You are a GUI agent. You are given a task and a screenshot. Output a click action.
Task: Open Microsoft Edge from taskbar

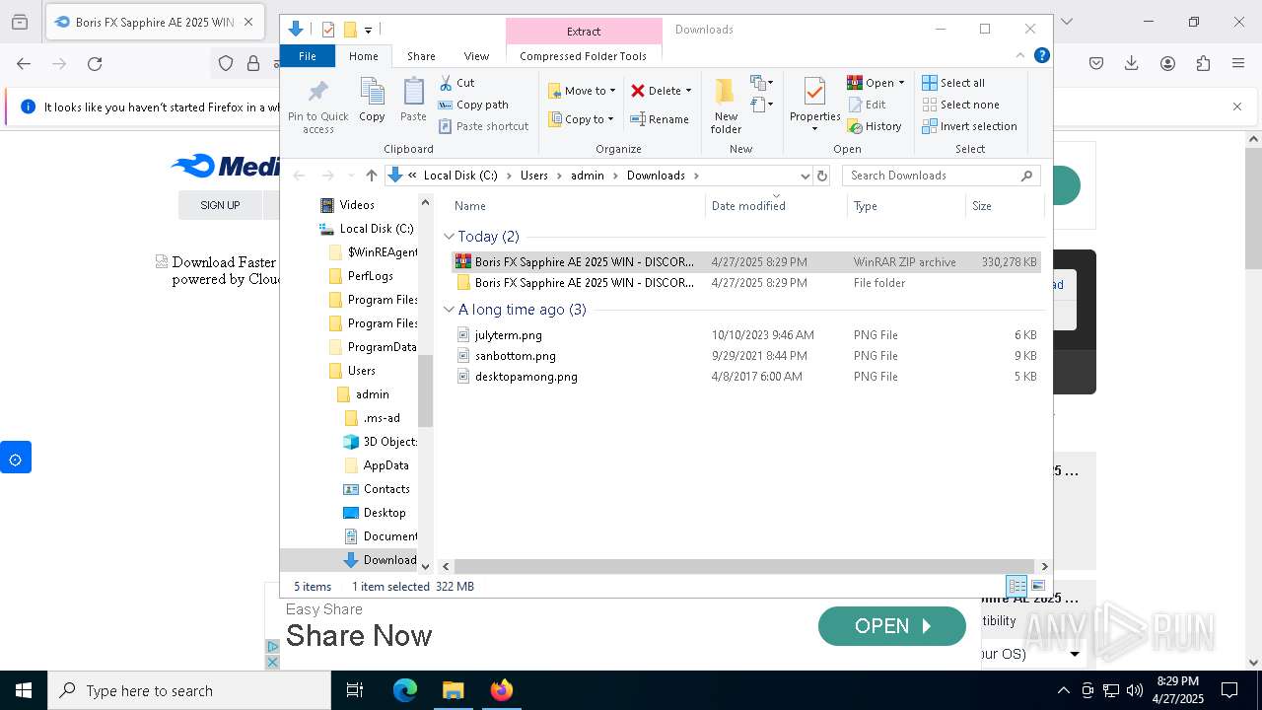[405, 690]
